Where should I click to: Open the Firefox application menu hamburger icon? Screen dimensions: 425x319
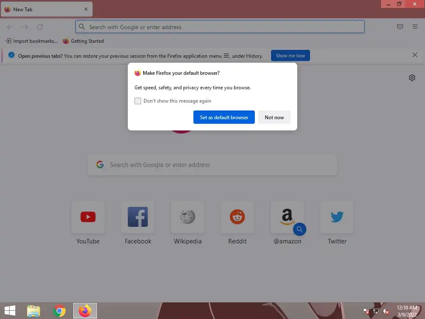[415, 27]
